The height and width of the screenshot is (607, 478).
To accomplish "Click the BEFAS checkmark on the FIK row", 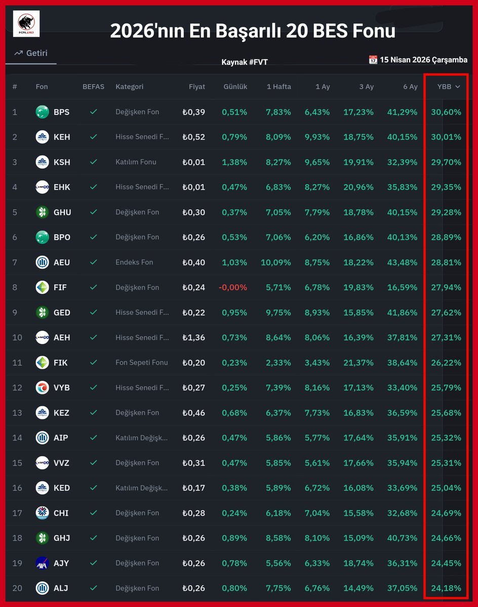I will pos(93,363).
